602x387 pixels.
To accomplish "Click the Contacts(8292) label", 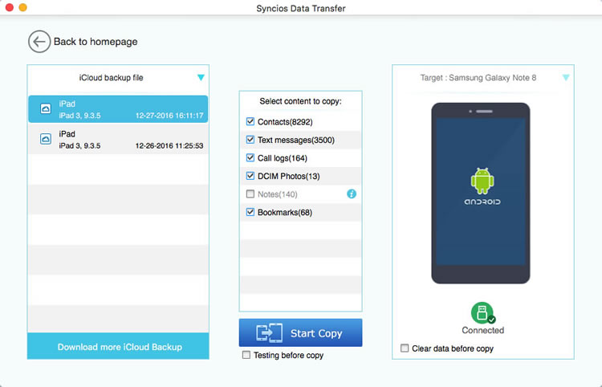I will click(x=285, y=122).
